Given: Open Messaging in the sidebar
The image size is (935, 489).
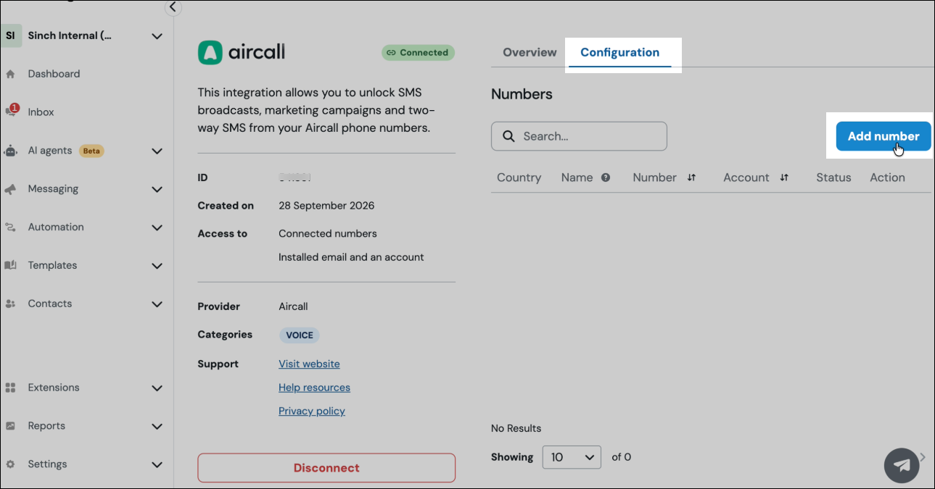Looking at the screenshot, I should pyautogui.click(x=53, y=189).
